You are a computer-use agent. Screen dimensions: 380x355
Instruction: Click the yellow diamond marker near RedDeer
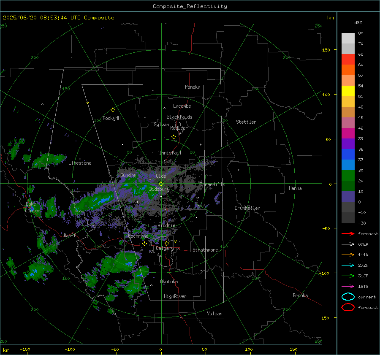(174, 137)
